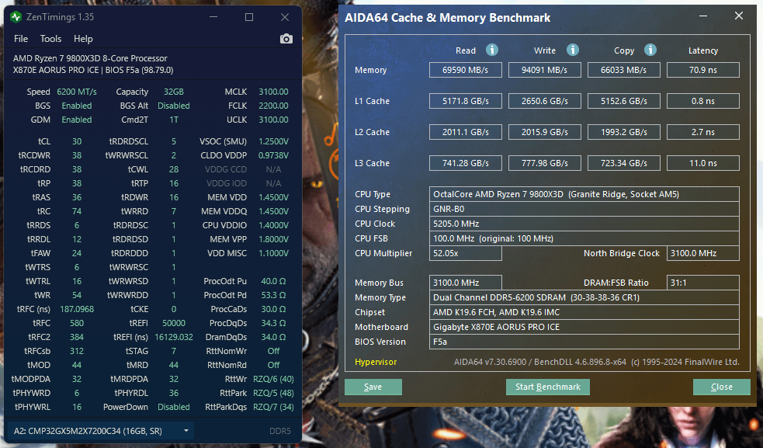Click North Bridge Clock field 3100.0 MHz
Viewport: 763px width, 448px height.
[703, 253]
